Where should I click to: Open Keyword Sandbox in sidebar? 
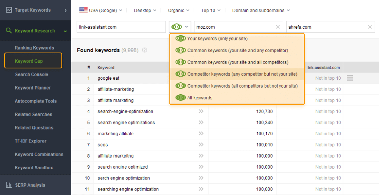tap(34, 167)
